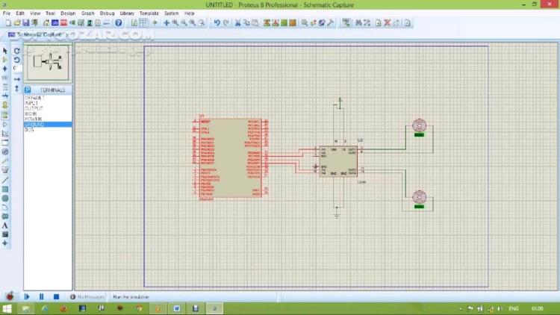Image resolution: width=560 pixels, height=315 pixels.
Task: Click the volume icon in system tray
Action: [499, 308]
